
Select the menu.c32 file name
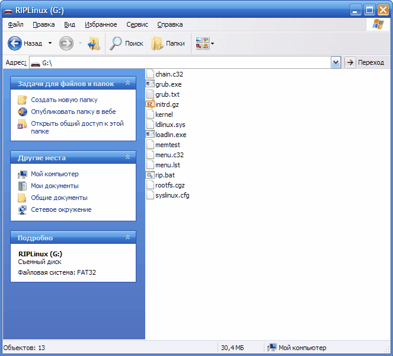170,155
